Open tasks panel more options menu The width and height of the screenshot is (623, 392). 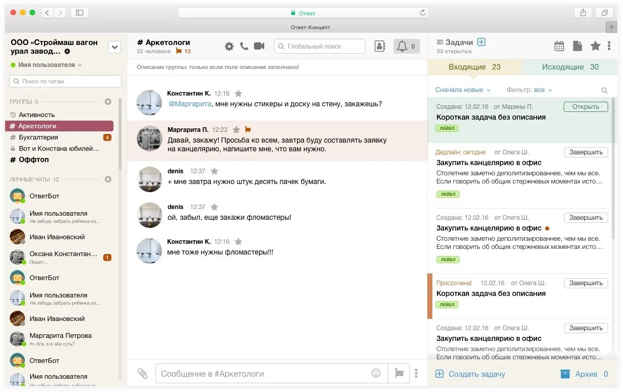click(609, 46)
